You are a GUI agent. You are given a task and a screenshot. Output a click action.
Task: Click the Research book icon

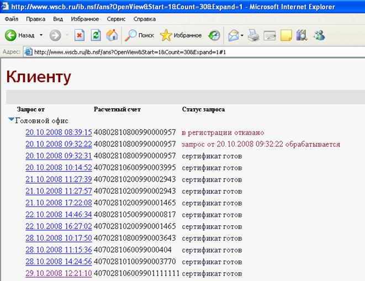click(302, 35)
